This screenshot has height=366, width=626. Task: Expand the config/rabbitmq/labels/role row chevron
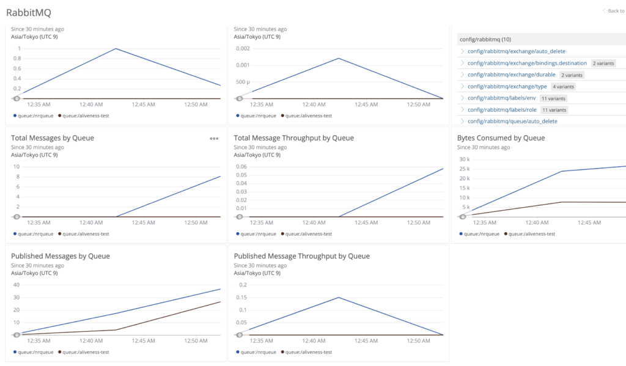pos(462,109)
